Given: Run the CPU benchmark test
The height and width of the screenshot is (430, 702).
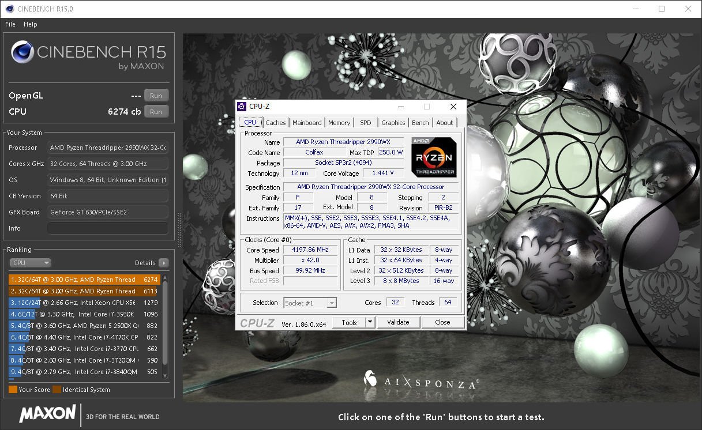Looking at the screenshot, I should pos(156,112).
